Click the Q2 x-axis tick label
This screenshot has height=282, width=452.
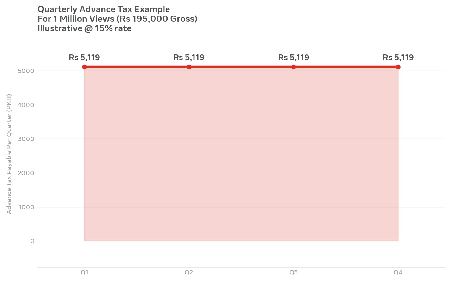coord(189,272)
